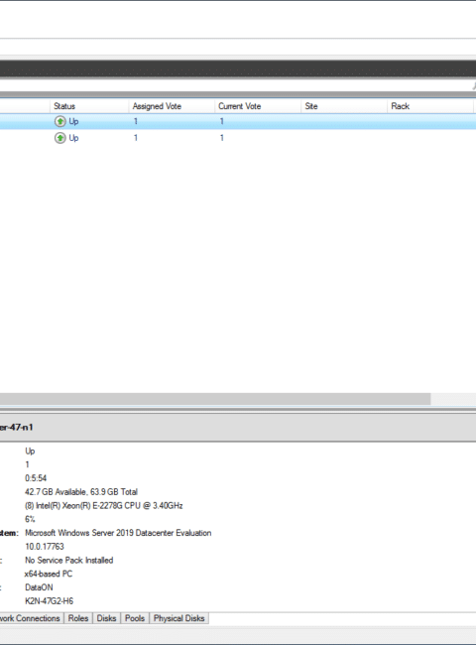Switch to the Network Connections tab

[x=30, y=618]
